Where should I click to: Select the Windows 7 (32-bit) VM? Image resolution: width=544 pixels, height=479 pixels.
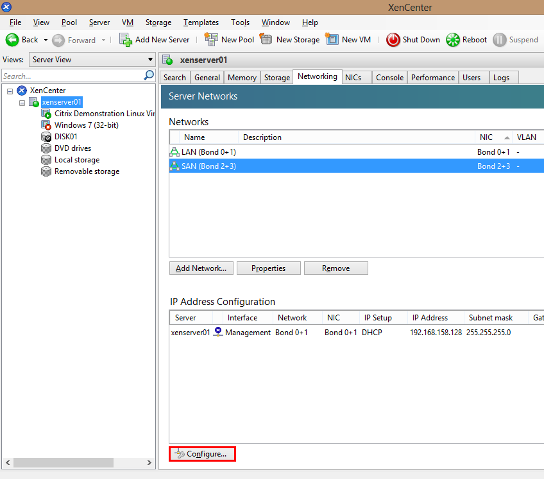coord(86,125)
